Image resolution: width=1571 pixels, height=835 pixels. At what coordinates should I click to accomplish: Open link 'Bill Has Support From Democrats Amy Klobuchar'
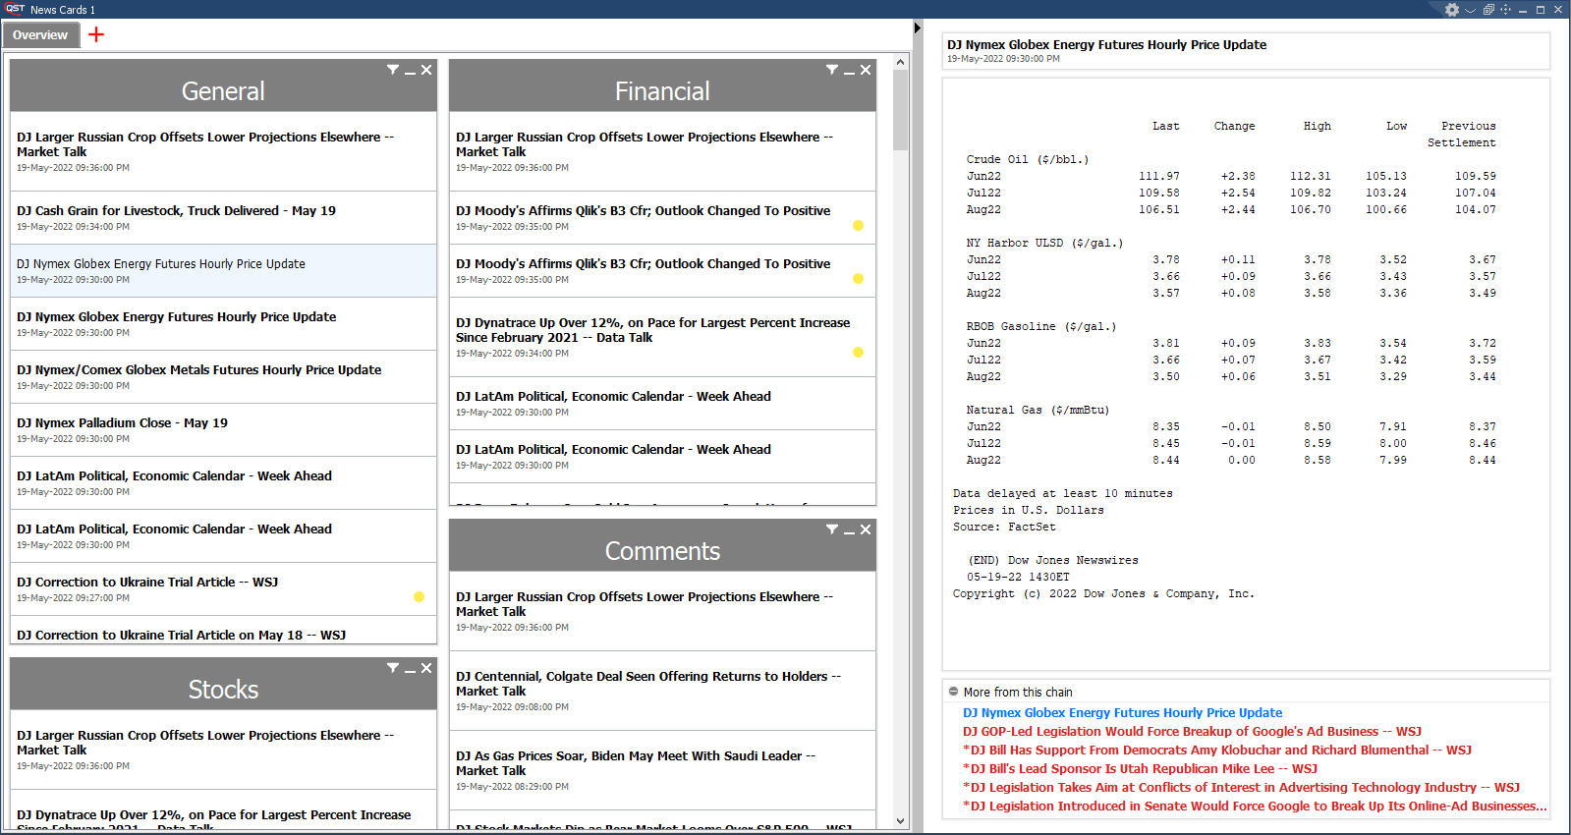coord(1217,751)
